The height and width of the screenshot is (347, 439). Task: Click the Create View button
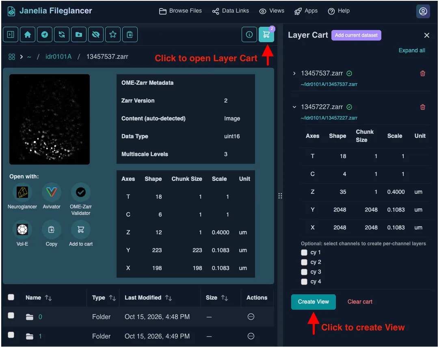tap(313, 302)
